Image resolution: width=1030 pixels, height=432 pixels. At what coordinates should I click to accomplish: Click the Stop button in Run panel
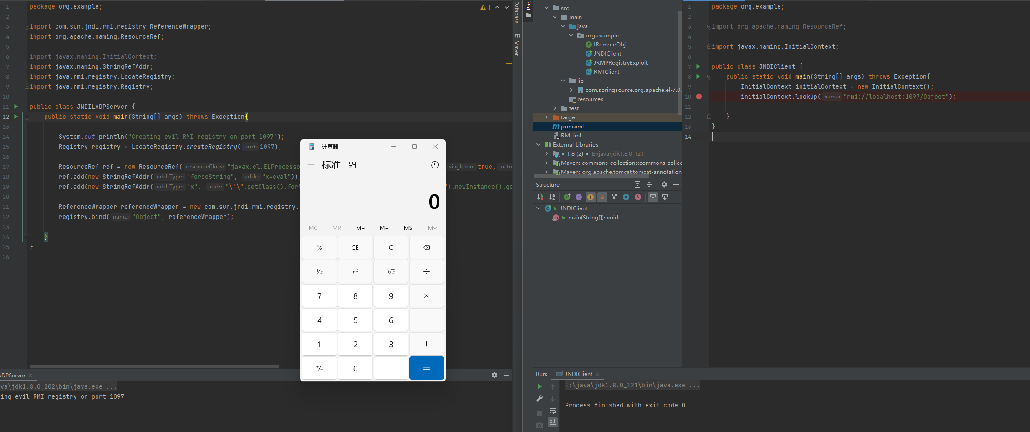(x=540, y=413)
